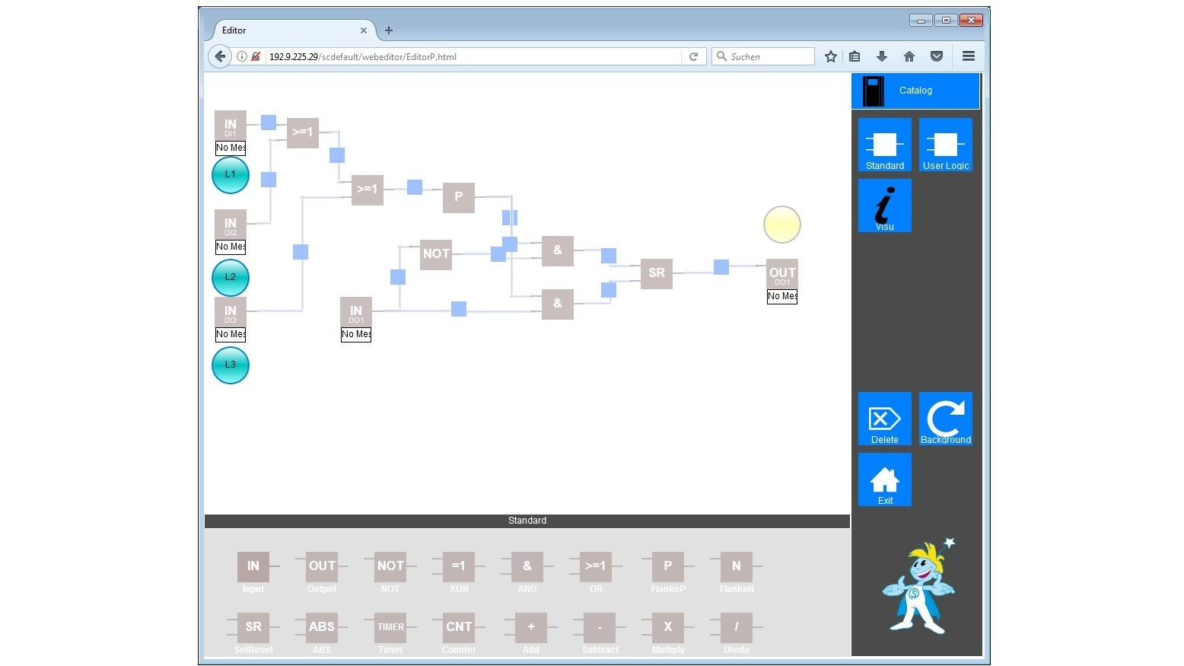Open the DI1 message dropdown
This screenshot has height=666, width=1184.
click(x=230, y=148)
